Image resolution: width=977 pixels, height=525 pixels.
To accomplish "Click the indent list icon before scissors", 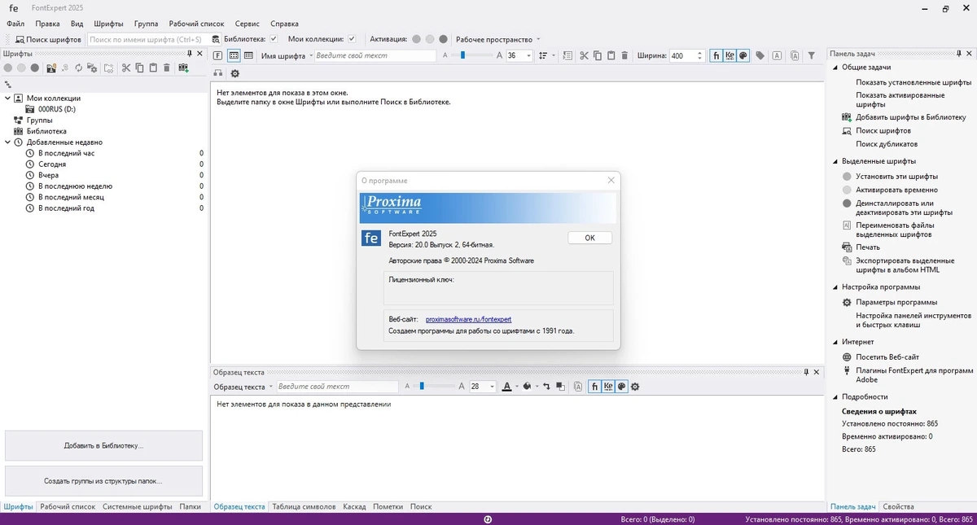I will tap(567, 55).
